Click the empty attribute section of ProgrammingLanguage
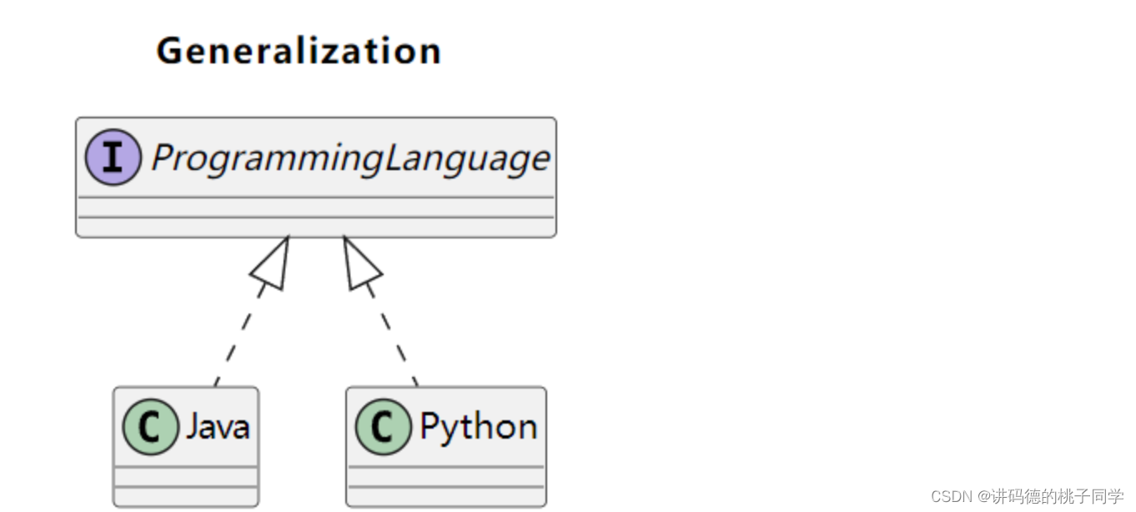The height and width of the screenshot is (512, 1136). 317,208
